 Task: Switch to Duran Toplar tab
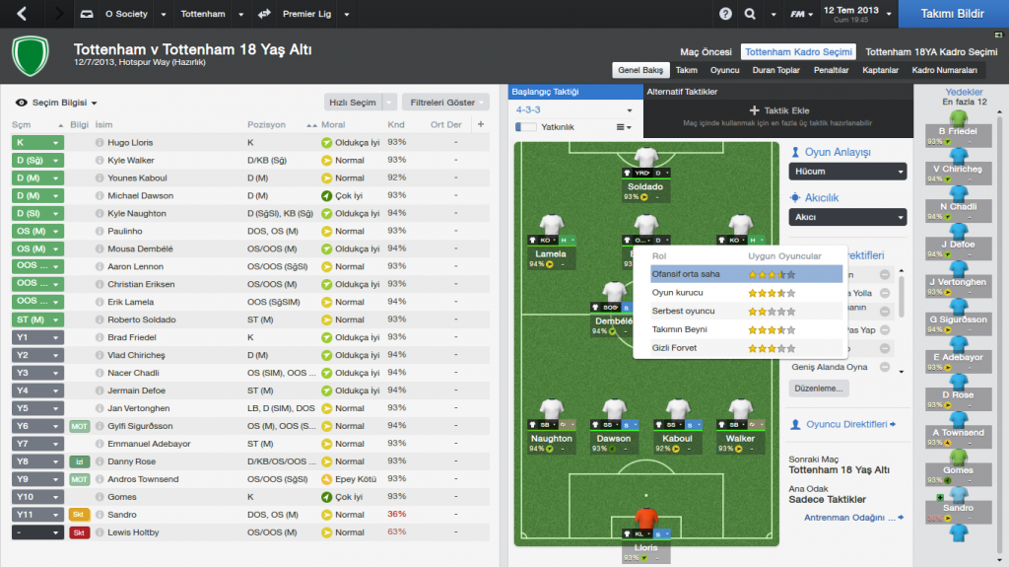pos(776,70)
